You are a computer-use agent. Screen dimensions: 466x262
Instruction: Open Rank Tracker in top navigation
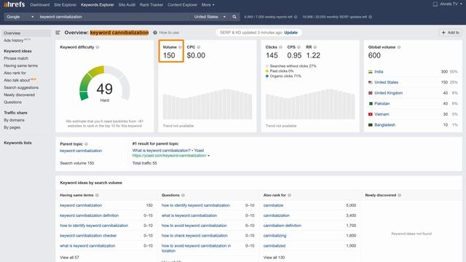[151, 5]
